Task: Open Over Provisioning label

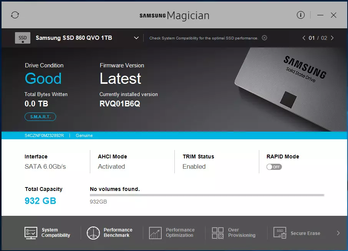Action: (242, 233)
